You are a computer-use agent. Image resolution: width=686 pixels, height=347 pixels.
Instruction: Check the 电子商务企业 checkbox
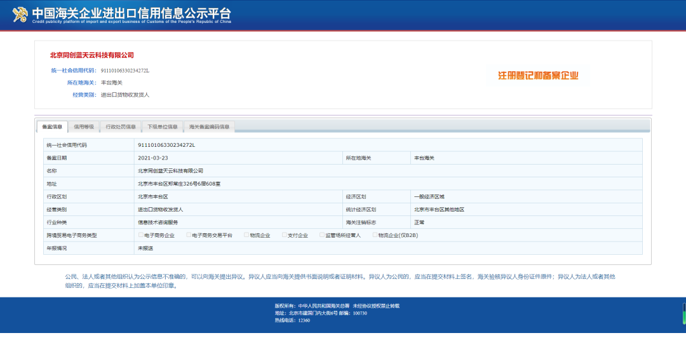[x=141, y=235]
